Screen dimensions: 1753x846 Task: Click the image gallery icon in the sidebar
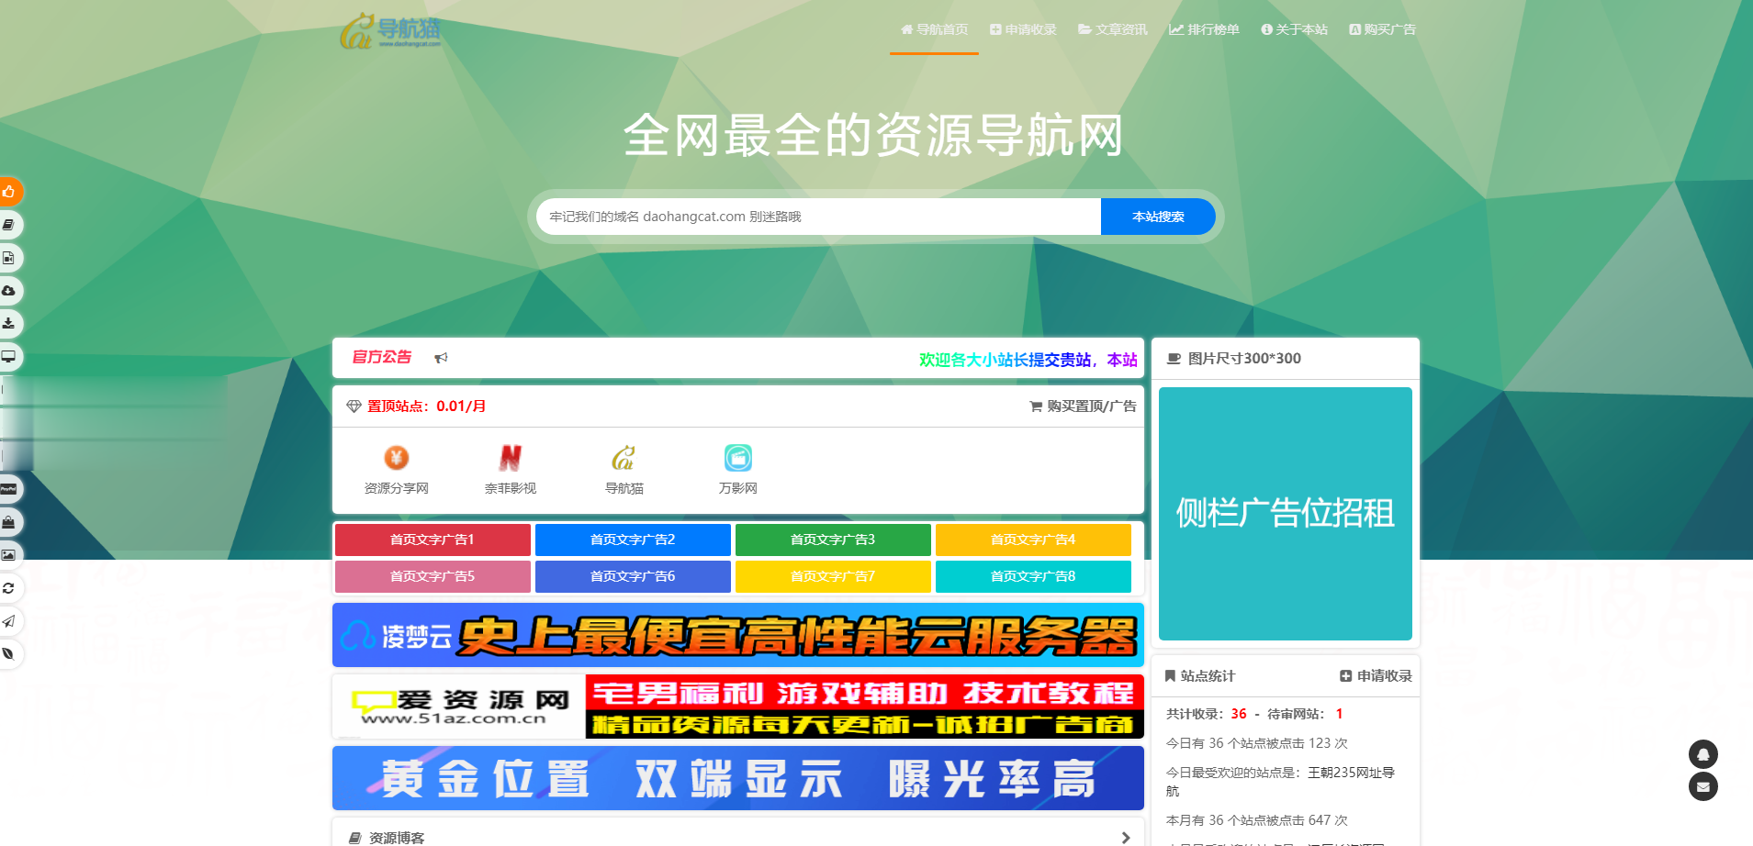click(x=11, y=554)
